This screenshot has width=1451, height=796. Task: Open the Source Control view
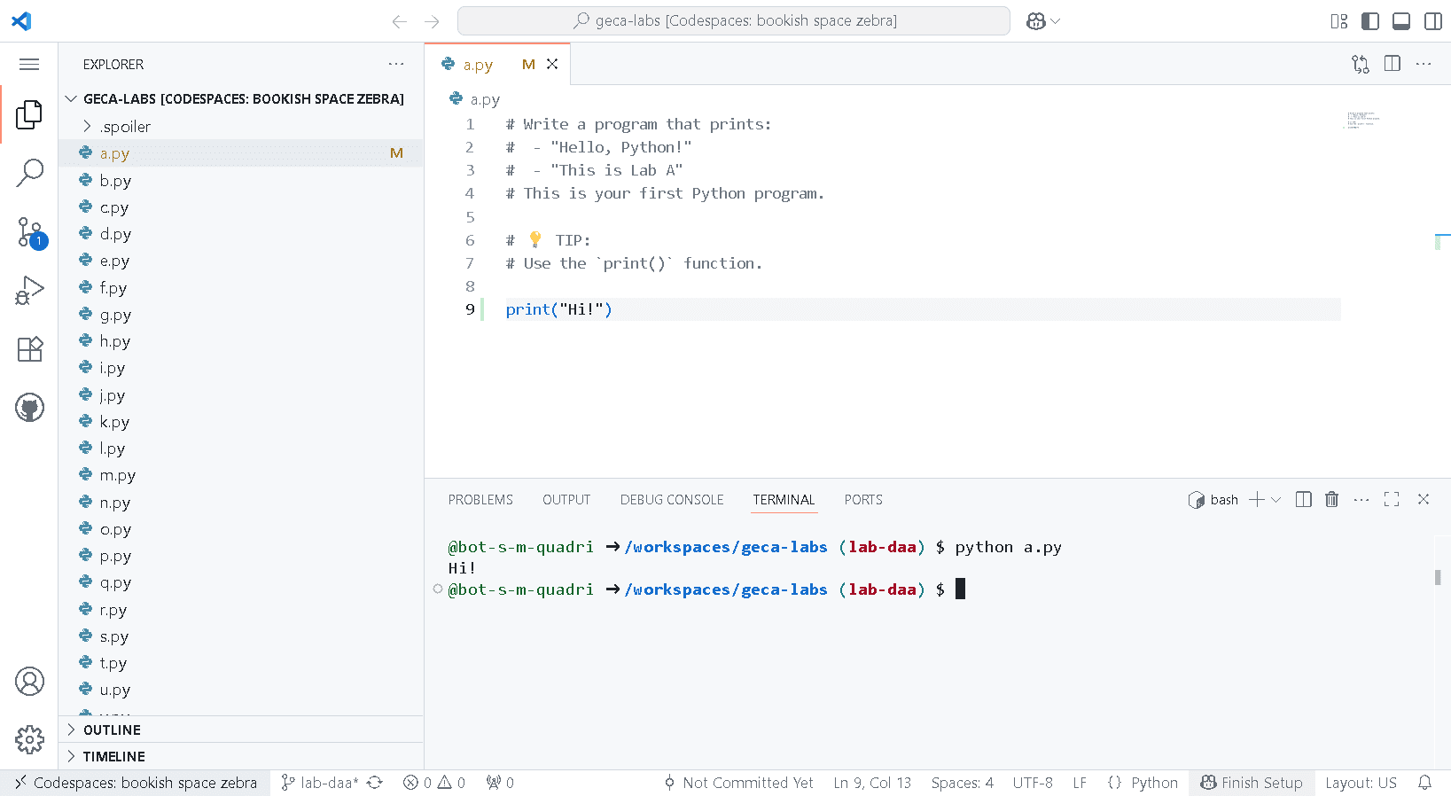tap(29, 232)
